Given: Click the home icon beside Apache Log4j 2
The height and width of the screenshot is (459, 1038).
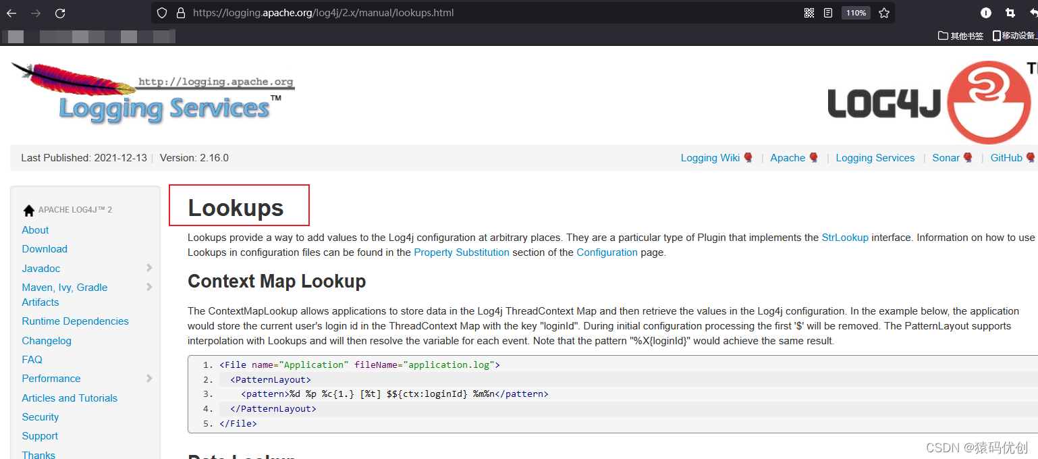Looking at the screenshot, I should pyautogui.click(x=28, y=210).
